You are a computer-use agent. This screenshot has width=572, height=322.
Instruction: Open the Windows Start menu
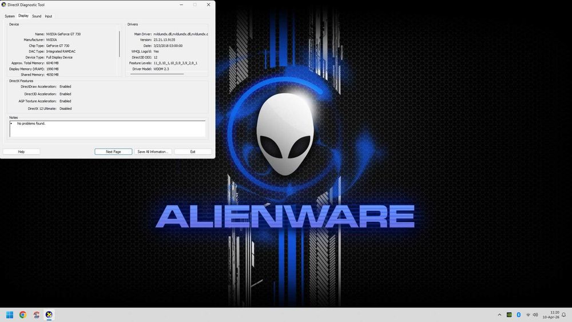point(10,315)
